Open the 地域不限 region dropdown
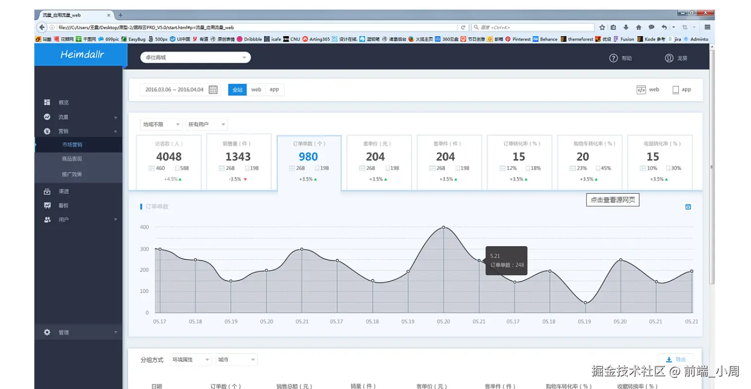Screen dimensions: 751x389 point(161,125)
